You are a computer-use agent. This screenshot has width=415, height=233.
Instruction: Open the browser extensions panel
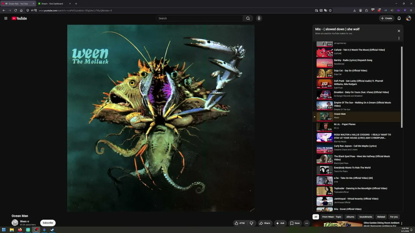point(366,10)
